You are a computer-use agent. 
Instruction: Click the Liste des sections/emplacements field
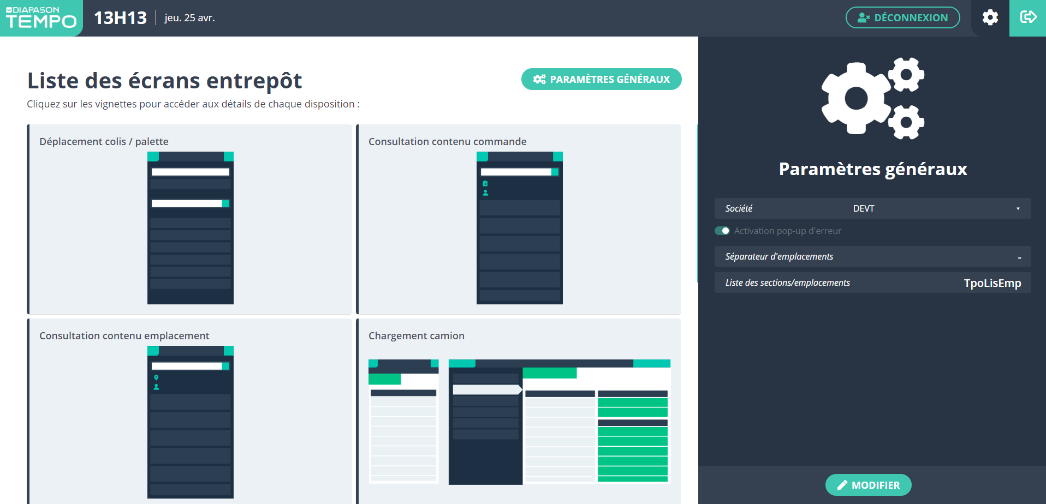pyautogui.click(x=872, y=283)
